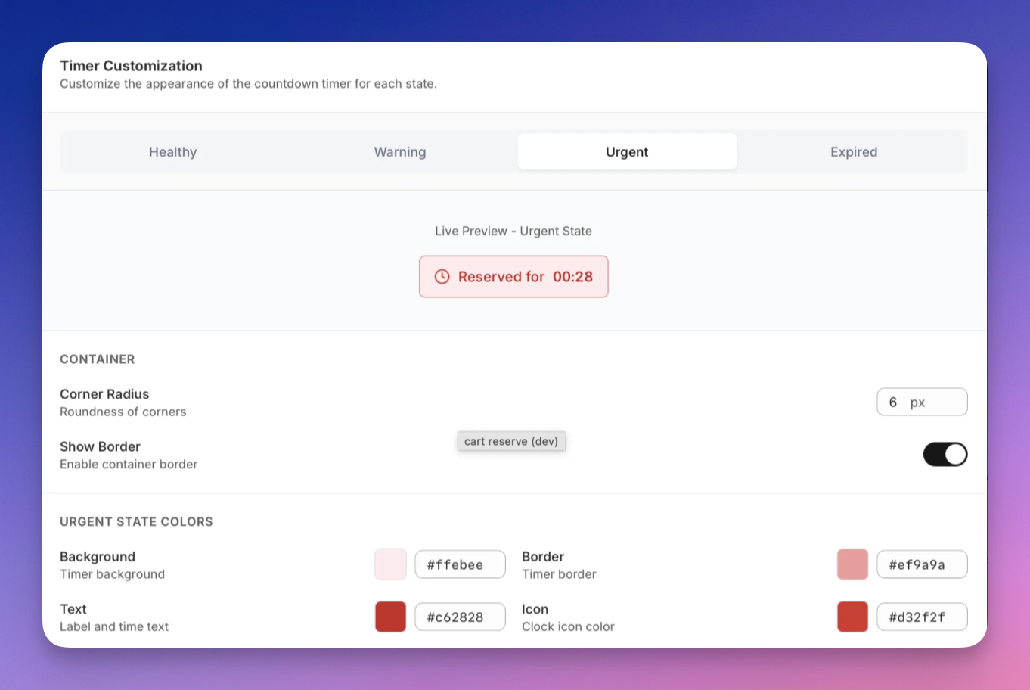1030x690 pixels.
Task: Open the Background color swatch
Action: coord(390,564)
